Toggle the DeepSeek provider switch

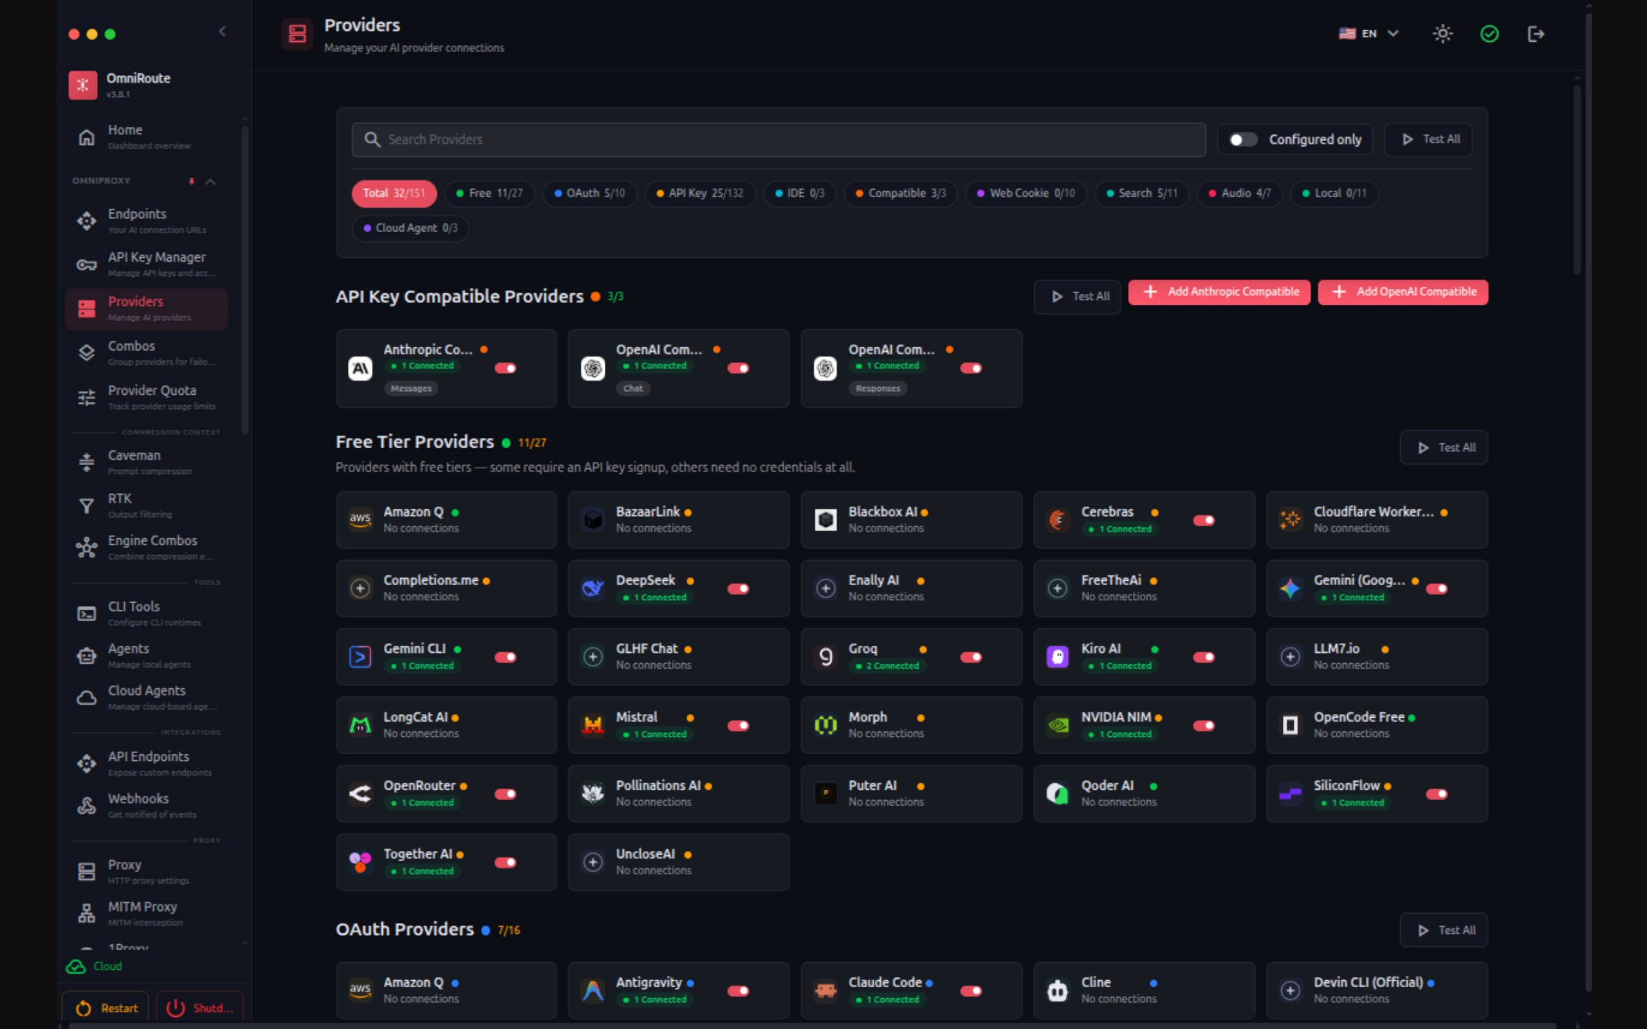(x=739, y=588)
